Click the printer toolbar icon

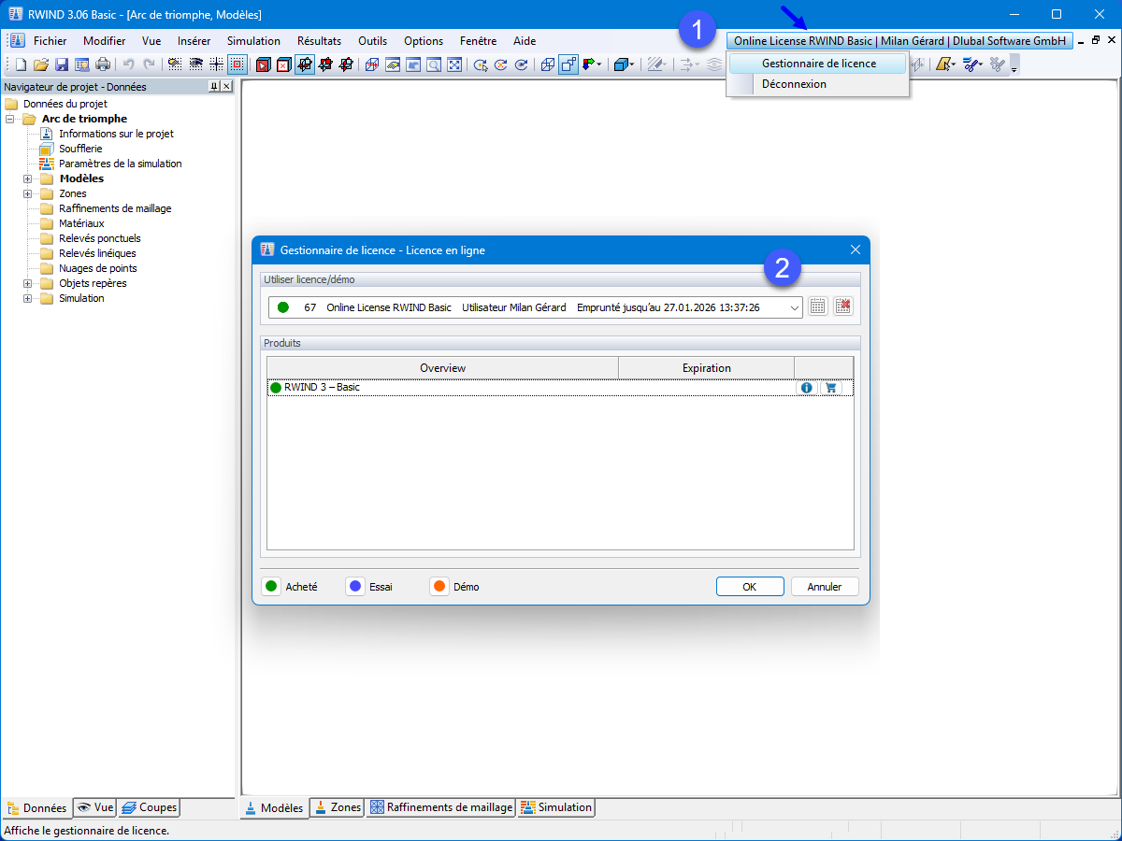[x=103, y=64]
